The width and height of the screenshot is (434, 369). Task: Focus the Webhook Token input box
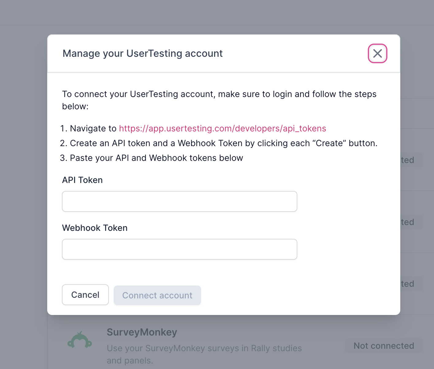[x=179, y=249]
